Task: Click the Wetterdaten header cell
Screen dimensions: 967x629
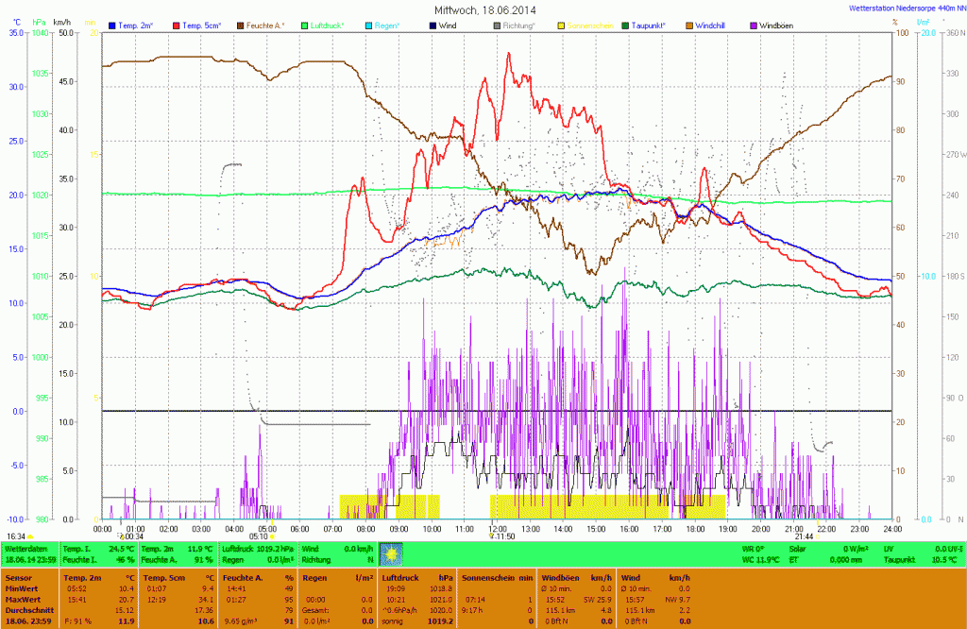Action: coord(29,548)
